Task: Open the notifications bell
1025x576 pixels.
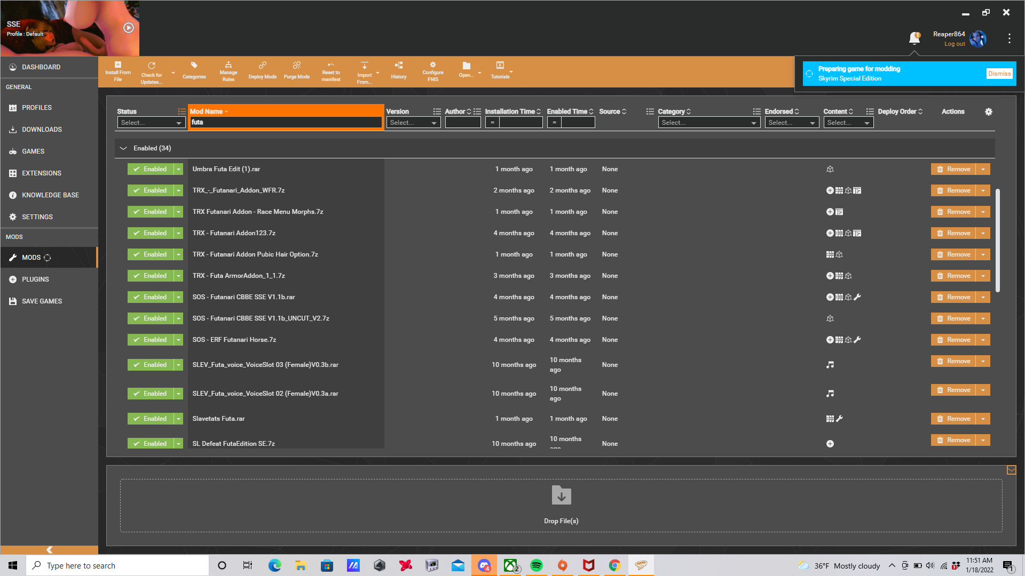Action: pyautogui.click(x=914, y=38)
